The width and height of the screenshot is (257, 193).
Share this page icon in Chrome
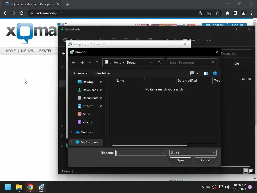[x=209, y=13]
